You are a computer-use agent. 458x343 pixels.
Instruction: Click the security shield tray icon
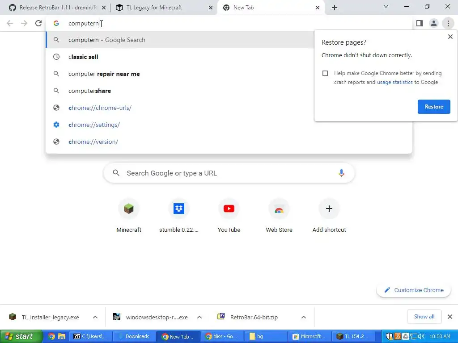coord(390,336)
